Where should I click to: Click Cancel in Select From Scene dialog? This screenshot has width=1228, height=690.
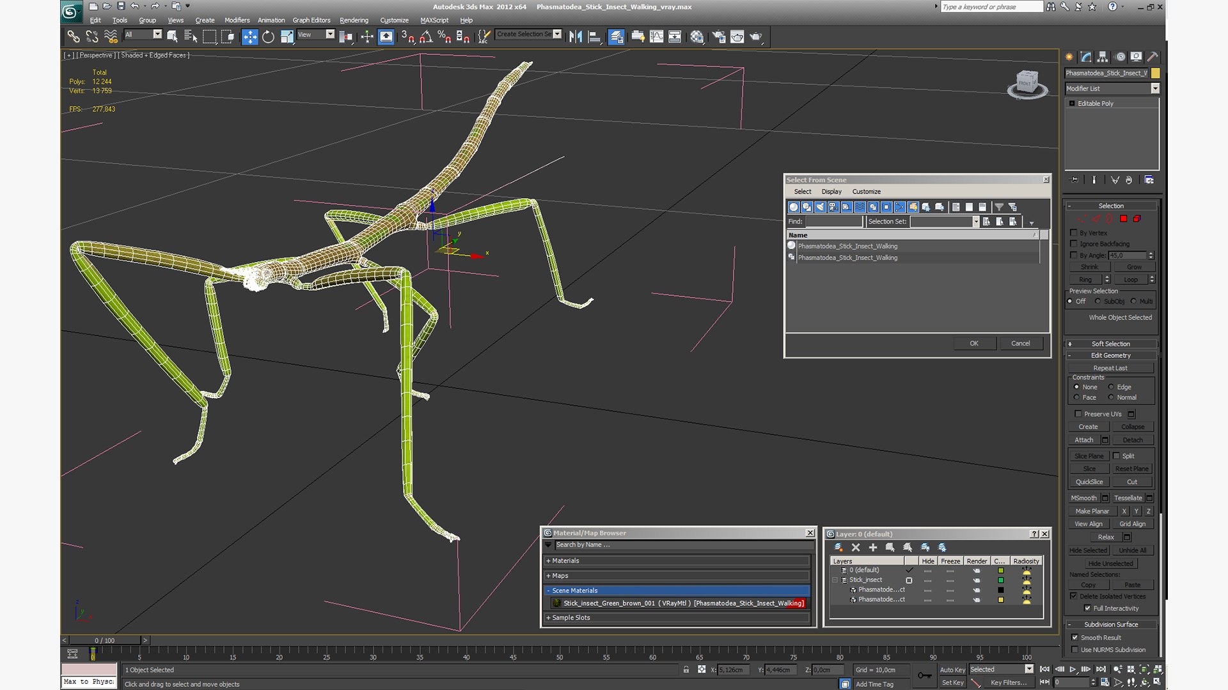(x=1021, y=343)
